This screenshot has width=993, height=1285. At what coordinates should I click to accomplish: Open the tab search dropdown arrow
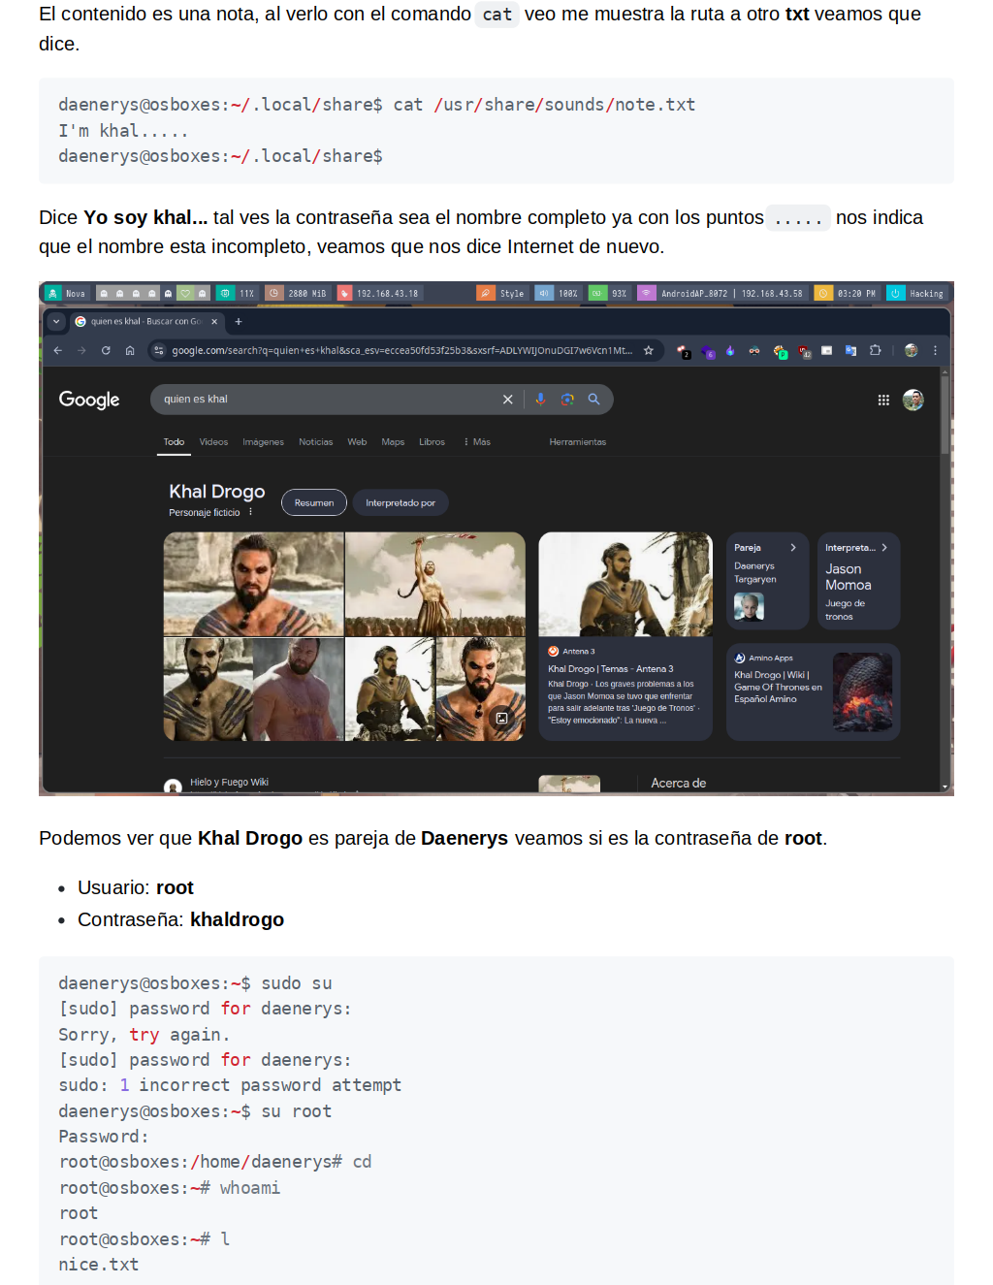[x=55, y=321]
